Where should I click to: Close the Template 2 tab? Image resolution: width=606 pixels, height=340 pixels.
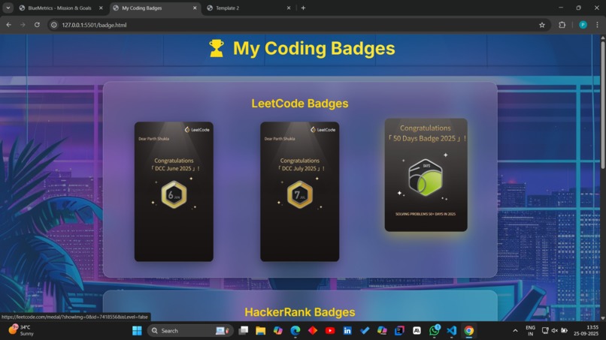289,8
